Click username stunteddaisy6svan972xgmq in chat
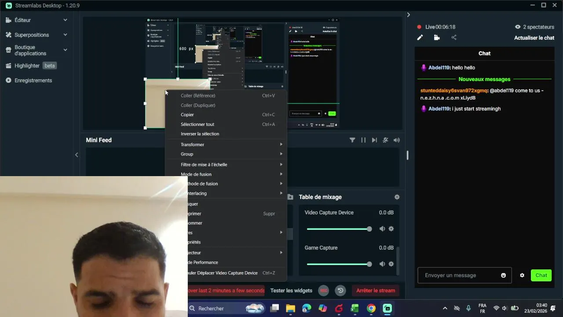 454,91
